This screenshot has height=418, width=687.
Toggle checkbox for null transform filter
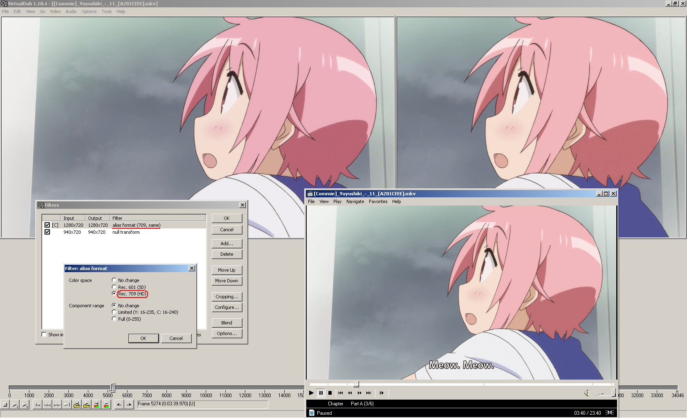(47, 232)
